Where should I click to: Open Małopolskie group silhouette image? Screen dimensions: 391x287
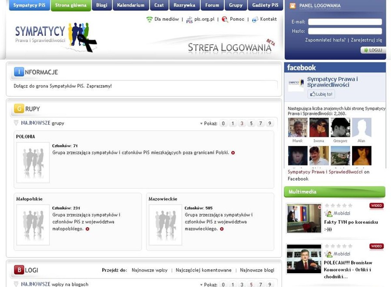tap(33, 225)
